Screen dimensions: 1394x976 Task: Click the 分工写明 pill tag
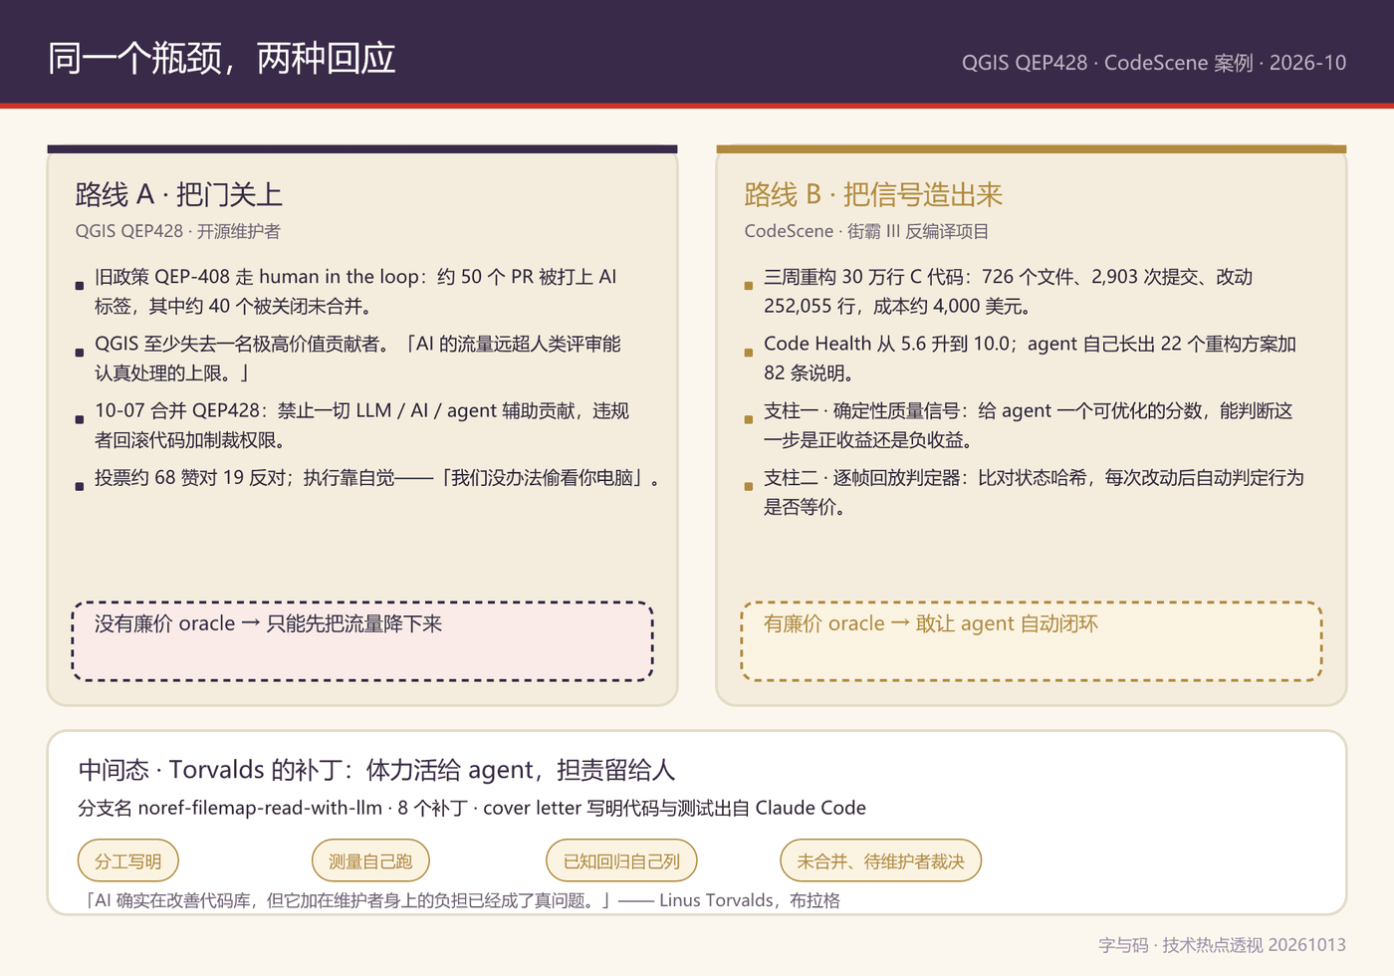click(x=127, y=861)
